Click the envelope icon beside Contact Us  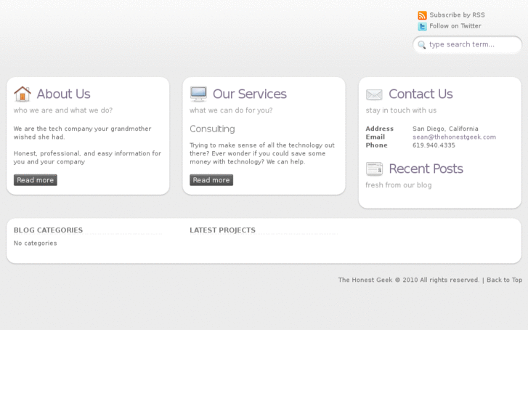374,94
